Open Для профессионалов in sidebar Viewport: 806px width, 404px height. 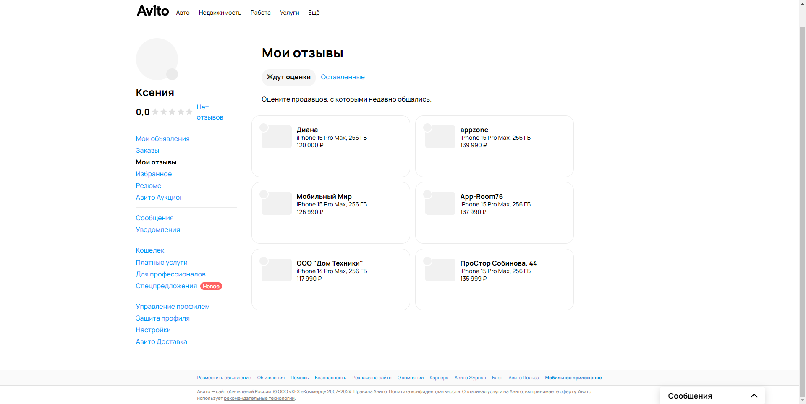tap(170, 274)
